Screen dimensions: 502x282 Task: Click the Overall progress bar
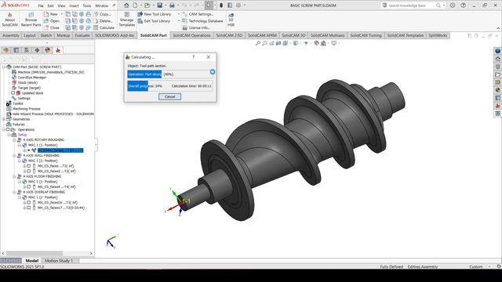169,86
